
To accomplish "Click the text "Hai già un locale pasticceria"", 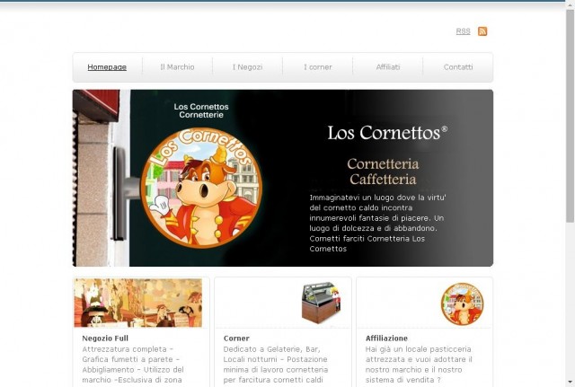I will [419, 349].
